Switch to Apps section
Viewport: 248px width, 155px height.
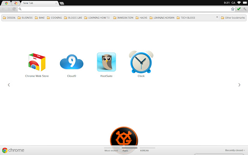click(125, 151)
